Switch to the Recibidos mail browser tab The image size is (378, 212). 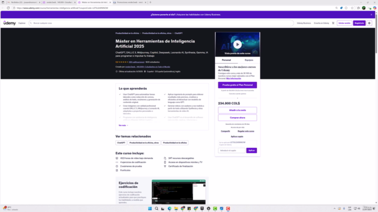[24, 2]
